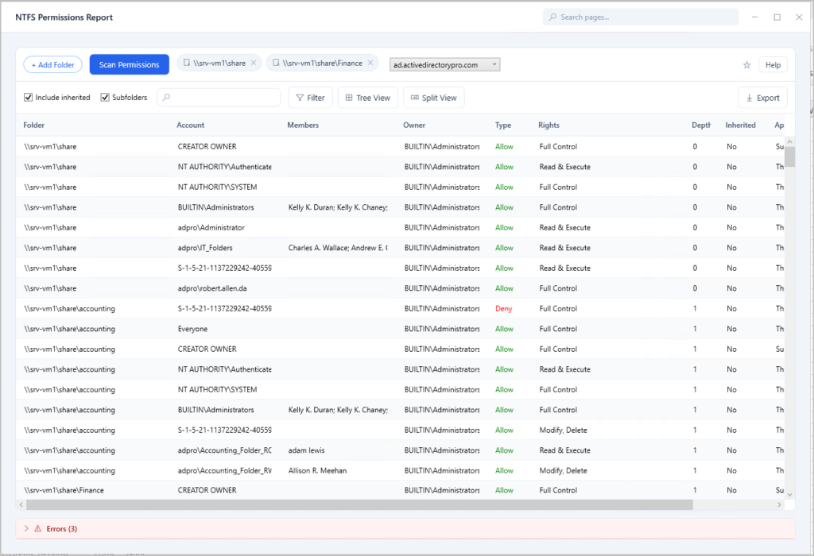Select the adpro\Accounting_Folder_RW account cell
Viewport: 814px width, 556px height.
point(224,470)
